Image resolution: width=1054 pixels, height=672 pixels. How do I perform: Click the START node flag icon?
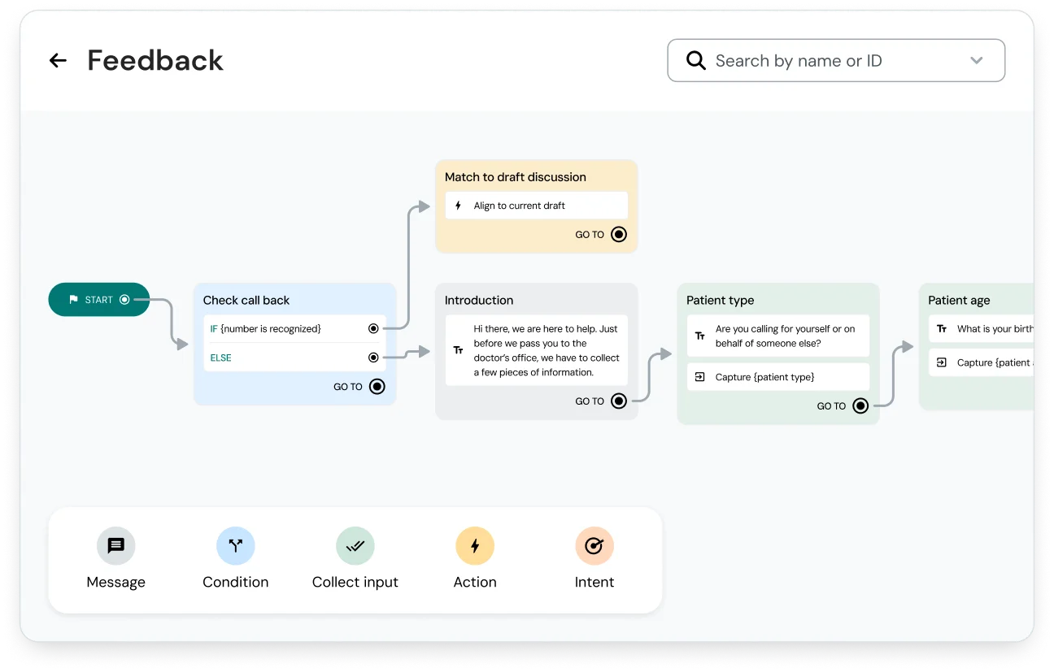[73, 300]
